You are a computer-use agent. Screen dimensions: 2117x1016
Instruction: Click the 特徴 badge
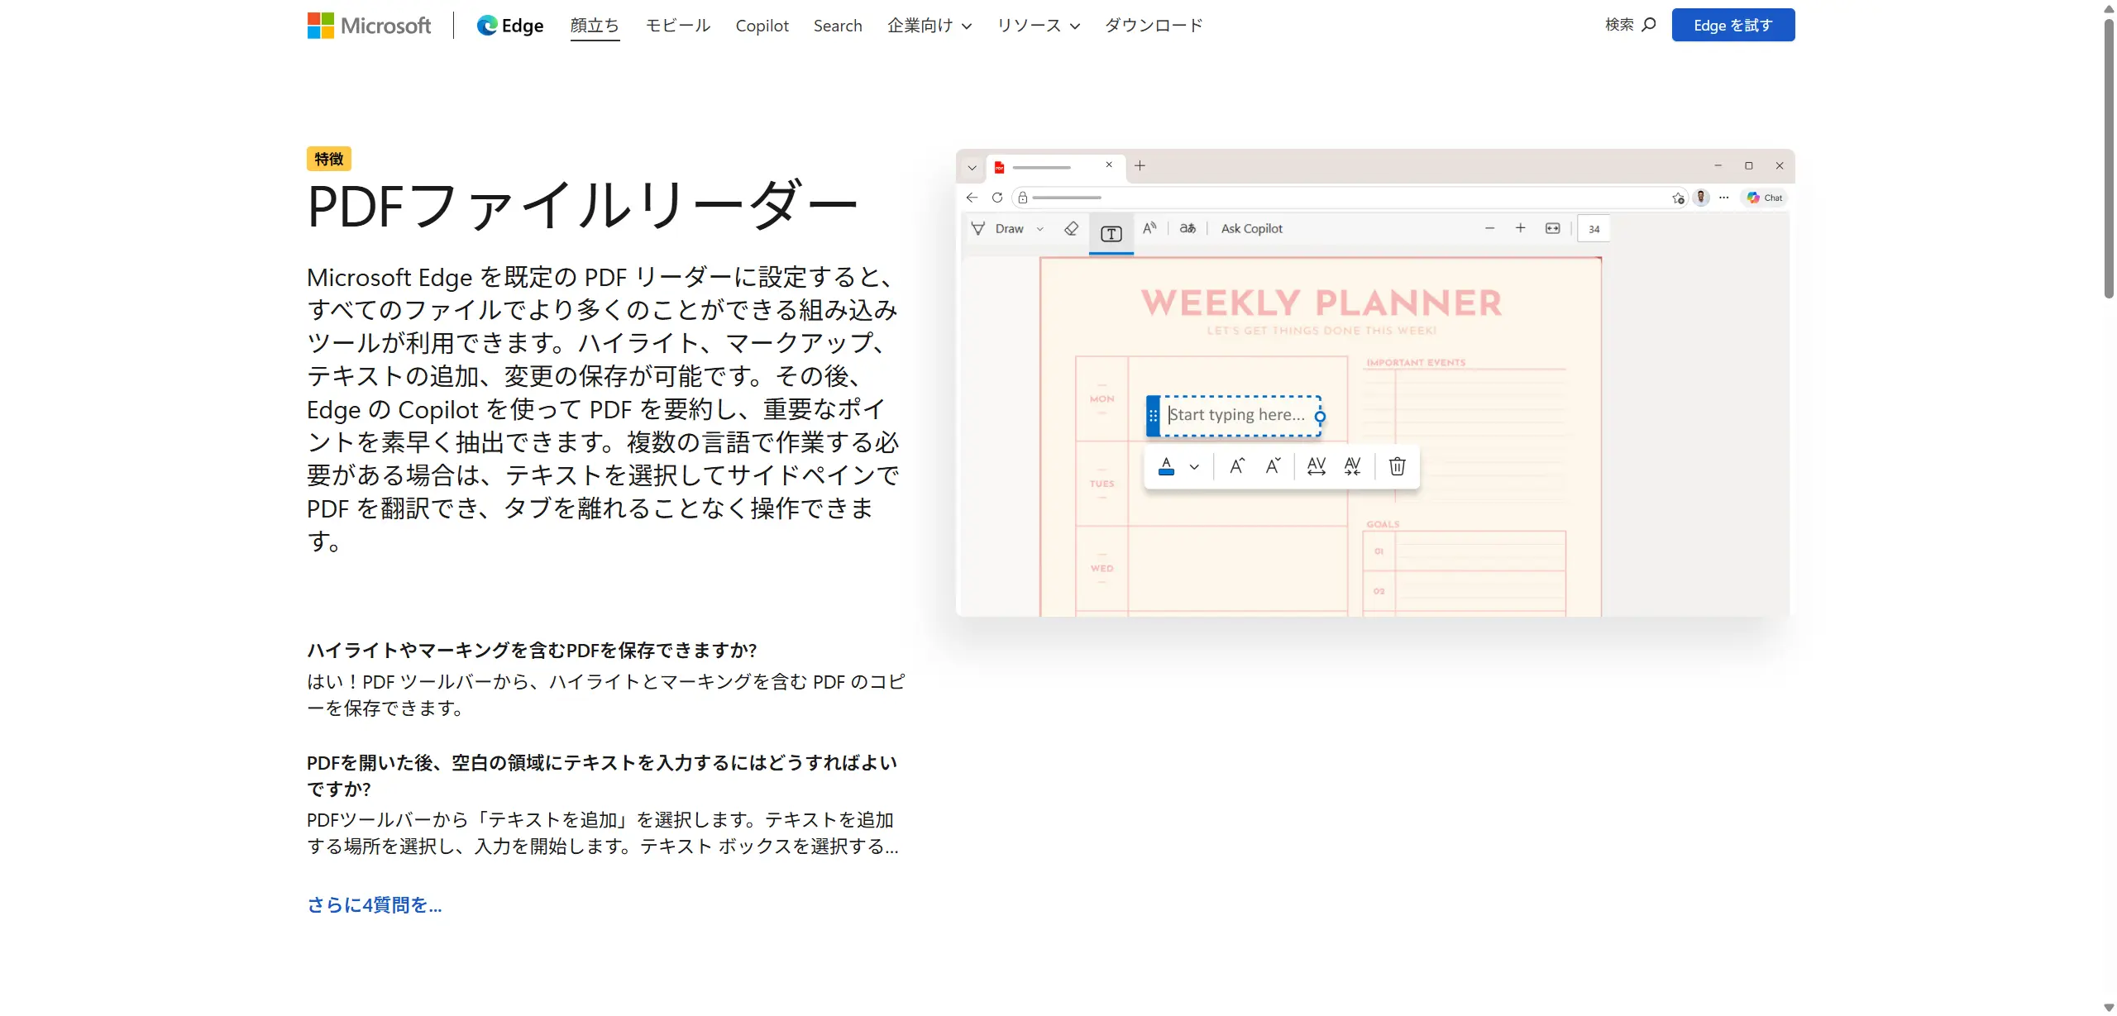329,159
